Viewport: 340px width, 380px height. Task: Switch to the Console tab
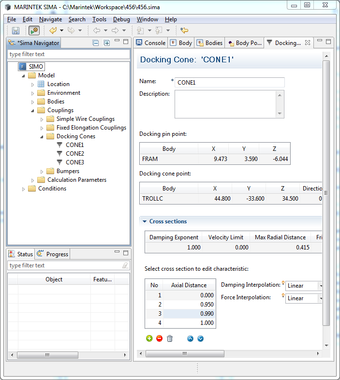(x=150, y=43)
